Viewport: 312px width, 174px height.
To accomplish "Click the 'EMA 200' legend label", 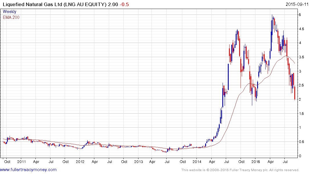I will pyautogui.click(x=11, y=17).
